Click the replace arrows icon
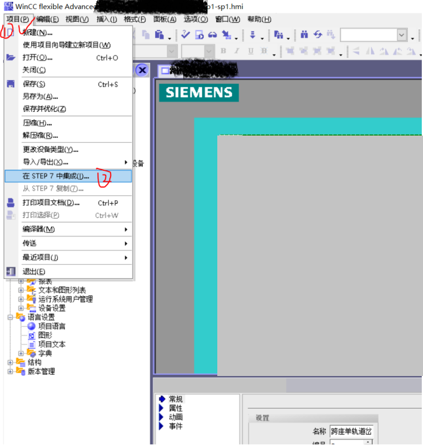This screenshot has height=445, width=423. [318, 35]
